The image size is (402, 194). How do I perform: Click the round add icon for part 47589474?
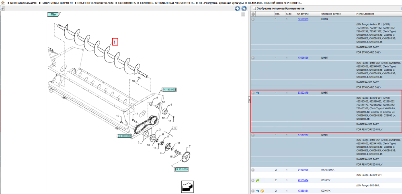(x=253, y=180)
